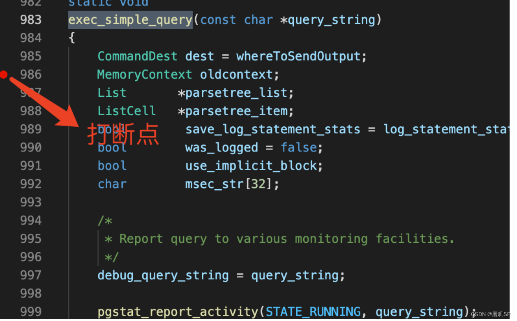
Task: Click the bool keyword on line 991
Action: tap(112, 165)
